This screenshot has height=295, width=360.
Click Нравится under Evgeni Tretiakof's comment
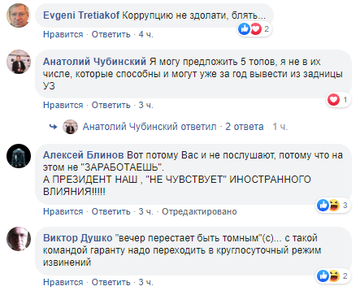pyautogui.click(x=63, y=34)
